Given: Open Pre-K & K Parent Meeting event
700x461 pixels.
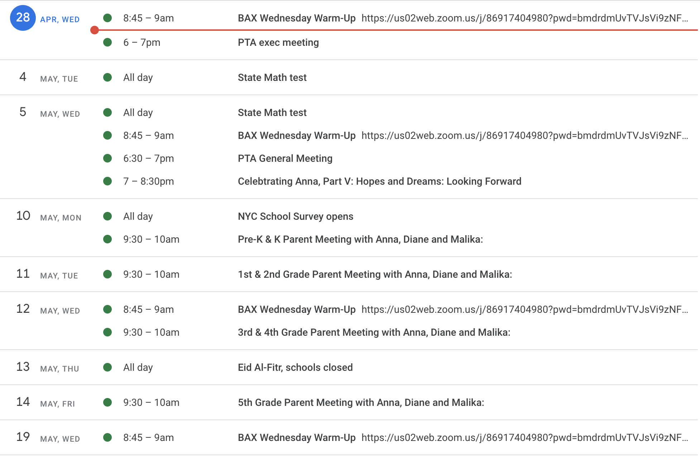Looking at the screenshot, I should tap(360, 239).
